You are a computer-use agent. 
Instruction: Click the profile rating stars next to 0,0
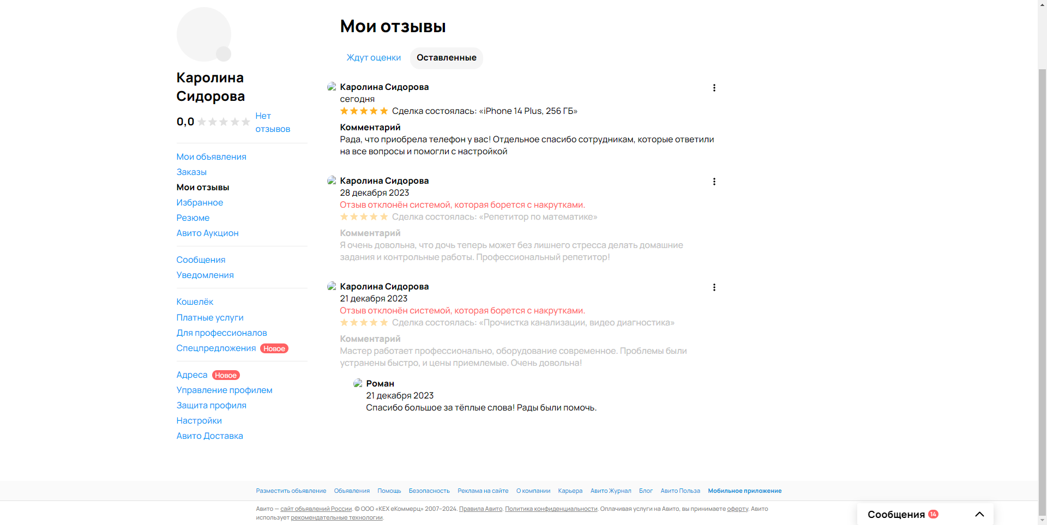tap(224, 122)
